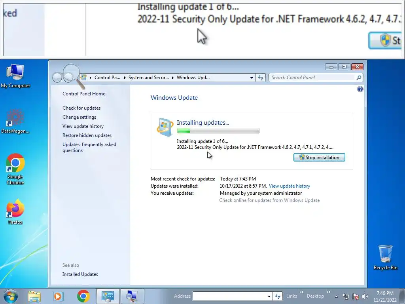Click the search magnifier in Control Panel
The image size is (405, 304).
[x=358, y=78]
